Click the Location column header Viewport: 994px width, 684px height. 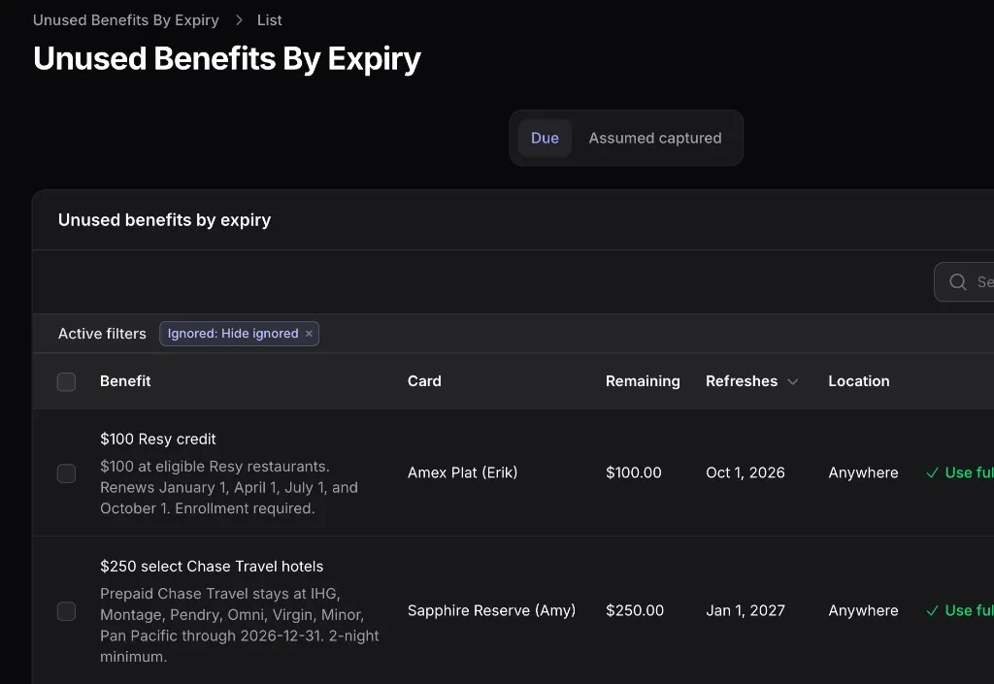[859, 381]
